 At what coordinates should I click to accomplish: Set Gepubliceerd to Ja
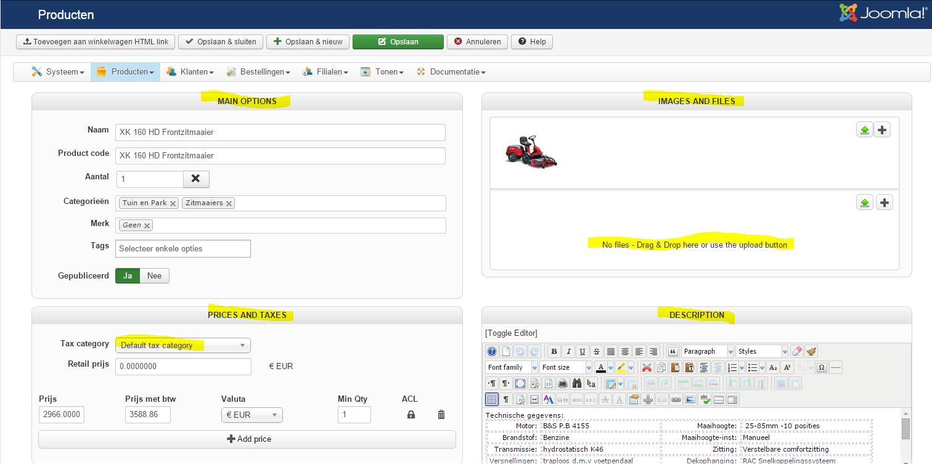tap(128, 275)
